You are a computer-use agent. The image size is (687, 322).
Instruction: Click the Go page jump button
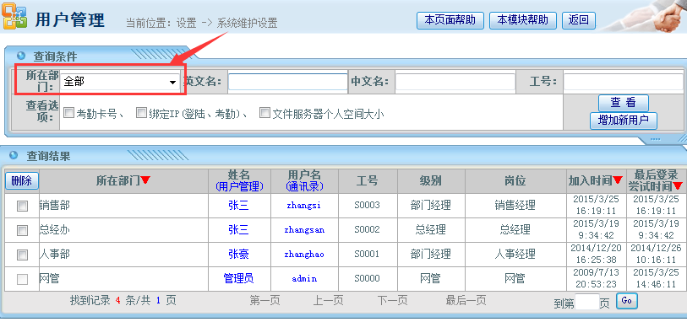[x=626, y=301]
